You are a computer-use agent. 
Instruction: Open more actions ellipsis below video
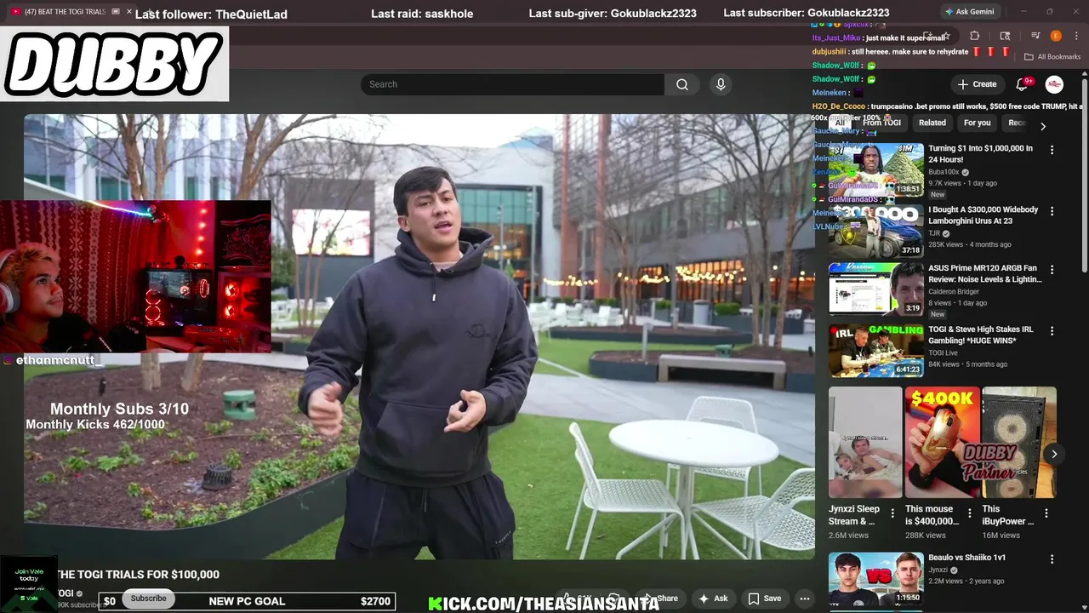pos(804,599)
